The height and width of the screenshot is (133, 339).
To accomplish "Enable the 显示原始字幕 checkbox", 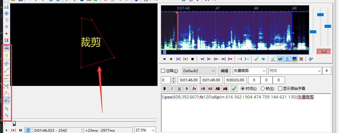I will (x=280, y=89).
